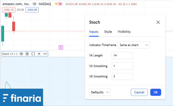Click the blue 3420.00 buy price button

[32, 10]
